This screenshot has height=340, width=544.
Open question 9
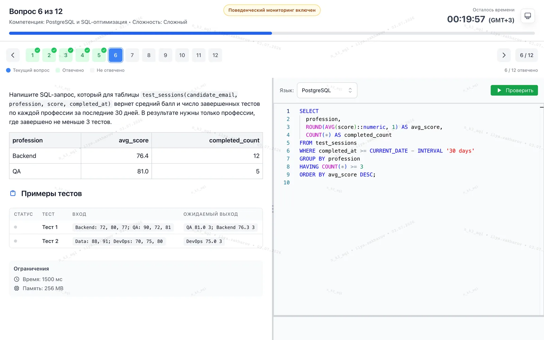[x=166, y=55]
